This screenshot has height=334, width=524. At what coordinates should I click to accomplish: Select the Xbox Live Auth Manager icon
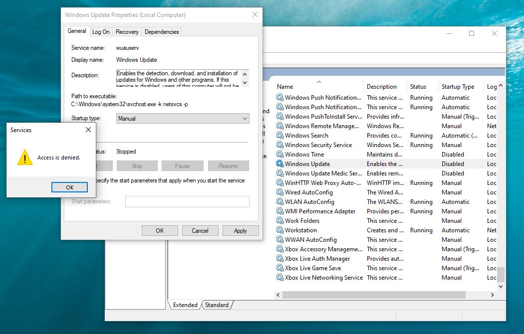(280, 259)
